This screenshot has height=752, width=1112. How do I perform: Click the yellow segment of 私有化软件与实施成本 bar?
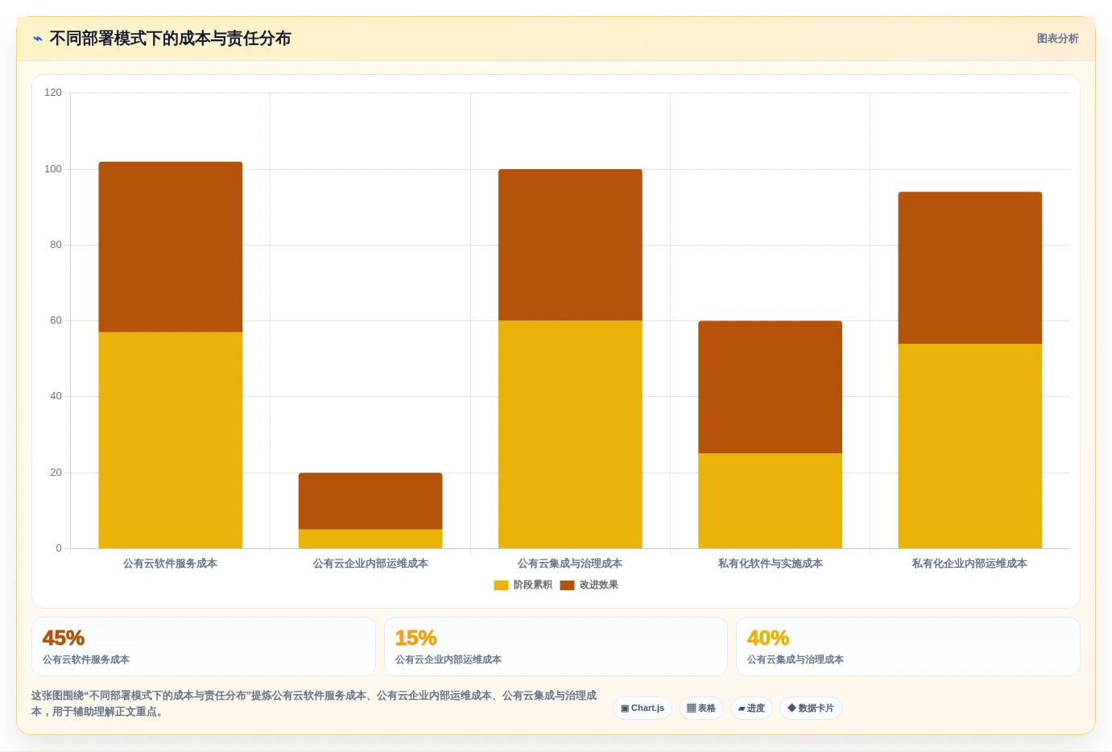[770, 501]
